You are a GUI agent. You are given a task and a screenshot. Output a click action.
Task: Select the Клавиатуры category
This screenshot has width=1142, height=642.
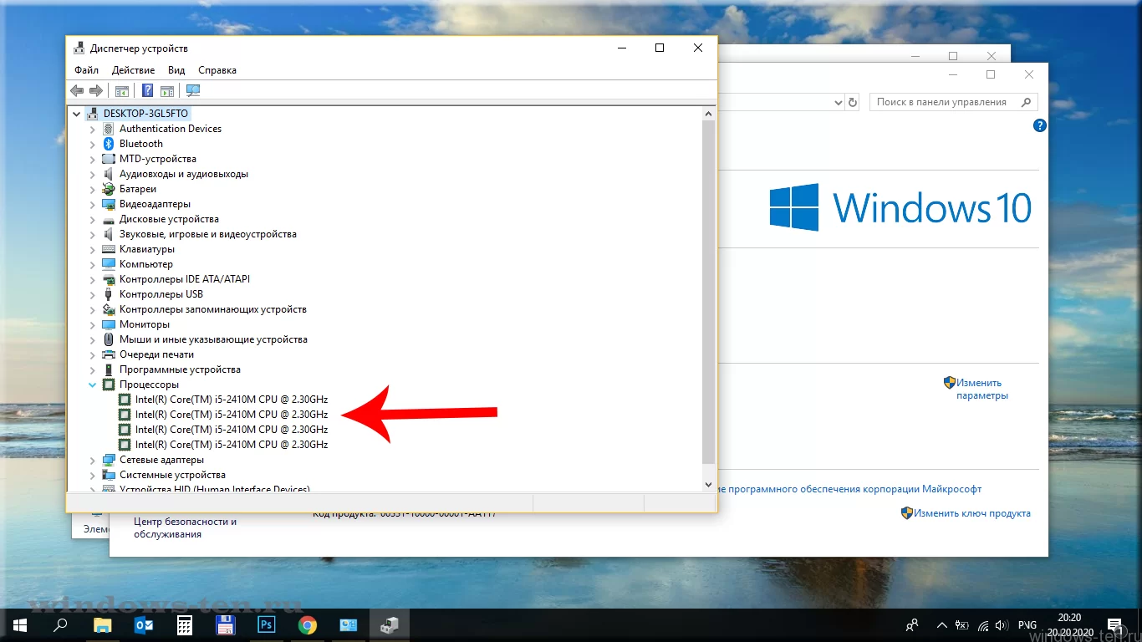147,249
